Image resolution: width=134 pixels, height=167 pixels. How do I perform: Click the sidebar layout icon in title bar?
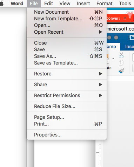[x=131, y=38]
